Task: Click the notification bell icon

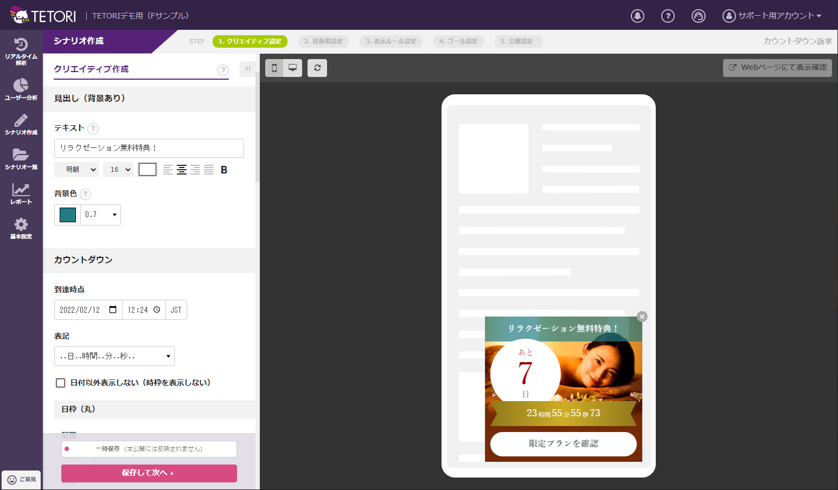Action: 637,16
